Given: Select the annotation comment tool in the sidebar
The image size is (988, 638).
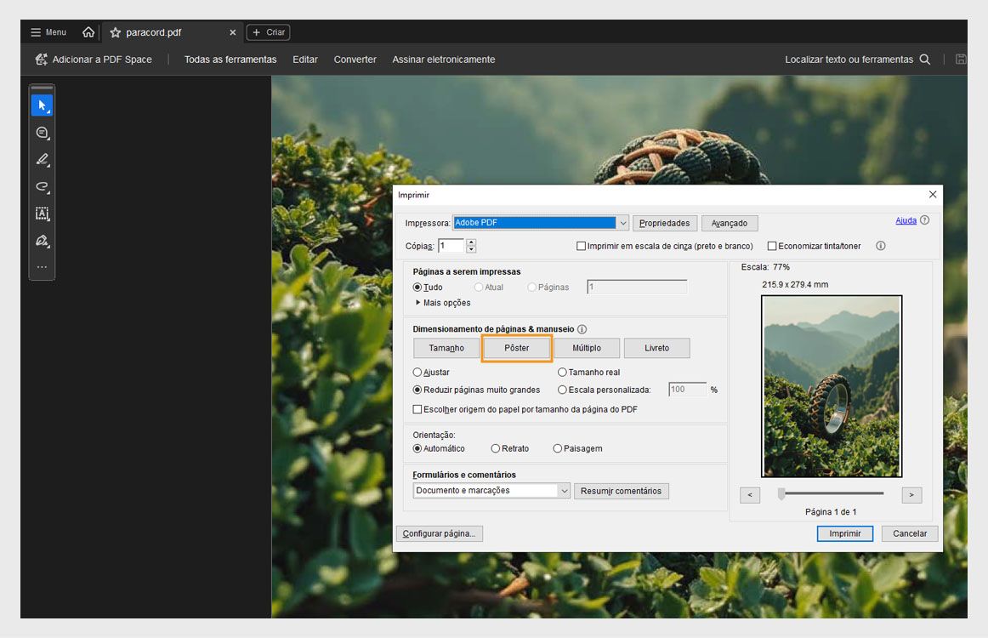Looking at the screenshot, I should (x=42, y=132).
